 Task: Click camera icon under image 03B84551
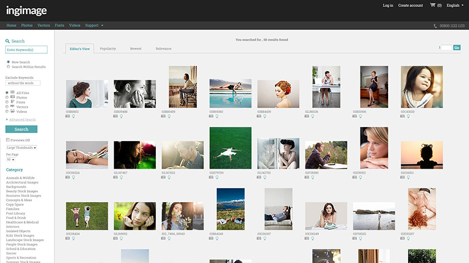coord(68,116)
